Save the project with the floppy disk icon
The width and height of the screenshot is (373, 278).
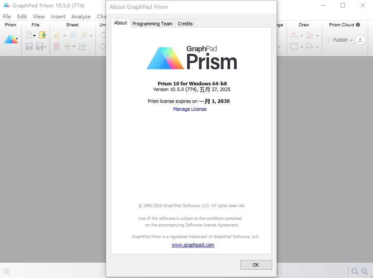(29, 46)
